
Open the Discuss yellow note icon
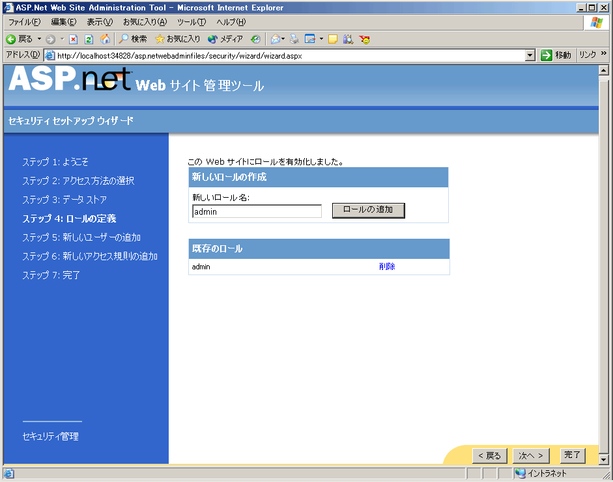coord(333,39)
